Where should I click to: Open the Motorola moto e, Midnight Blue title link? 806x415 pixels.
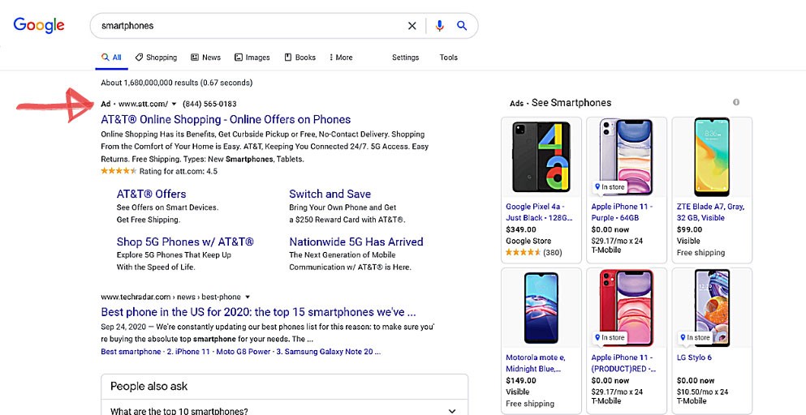[535, 363]
